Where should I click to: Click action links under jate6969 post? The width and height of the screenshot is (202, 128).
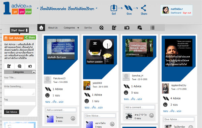[94, 107]
